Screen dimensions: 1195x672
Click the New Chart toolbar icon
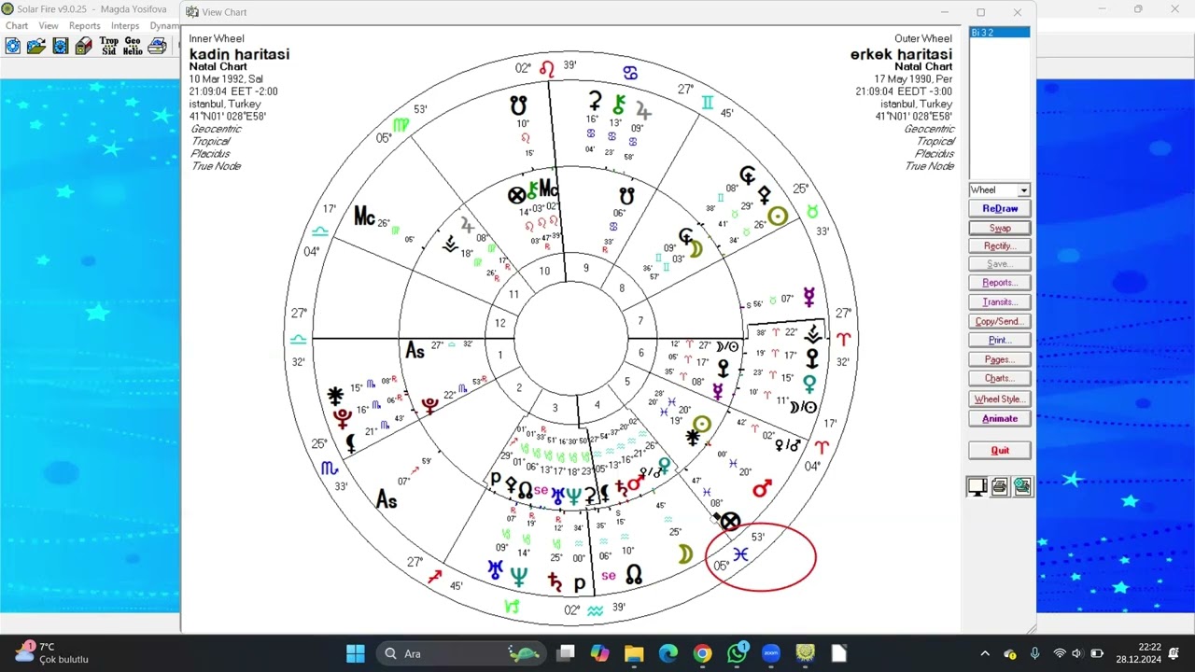pyautogui.click(x=13, y=46)
